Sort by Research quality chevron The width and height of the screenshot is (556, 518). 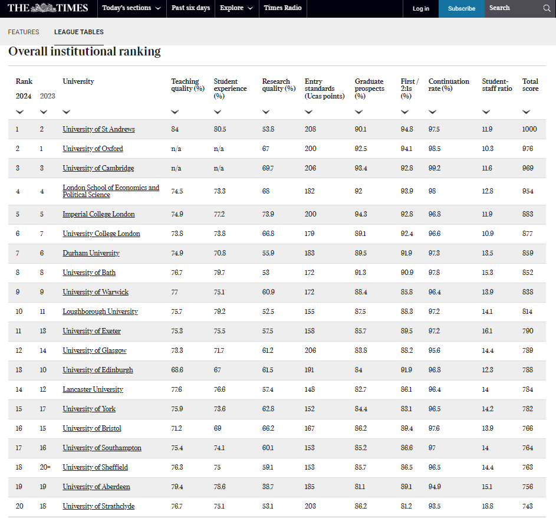pyautogui.click(x=266, y=112)
